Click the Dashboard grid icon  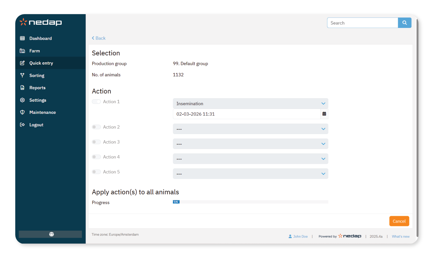[22, 38]
